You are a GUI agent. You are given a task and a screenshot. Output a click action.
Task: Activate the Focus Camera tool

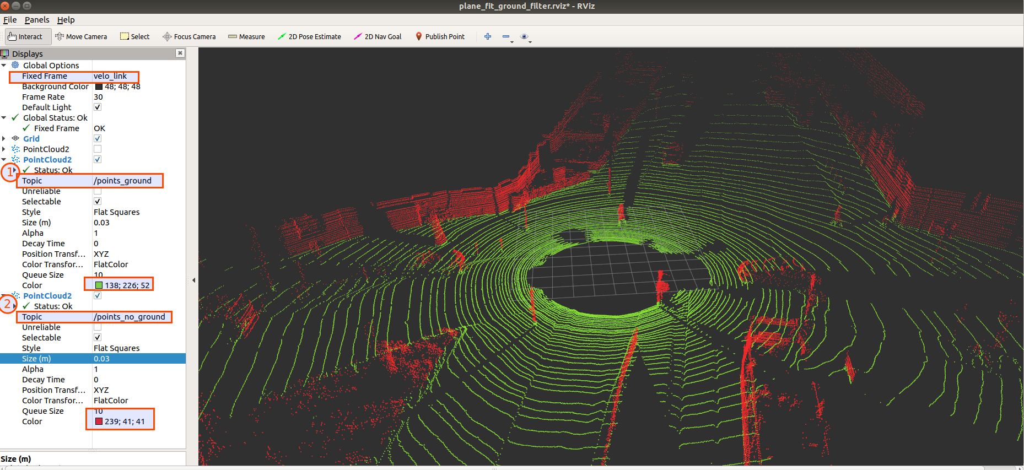(189, 37)
